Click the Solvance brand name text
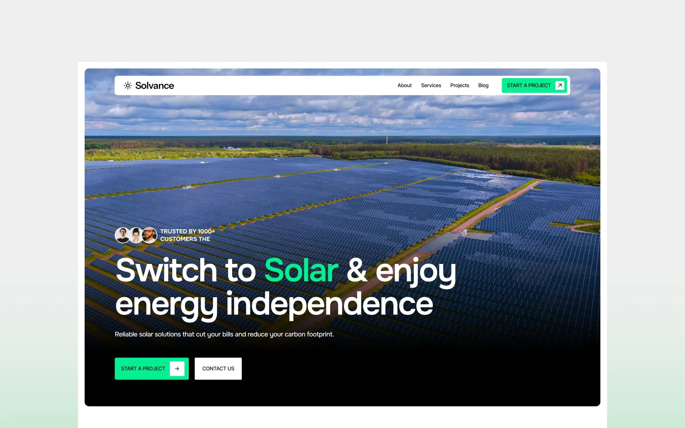 (x=155, y=86)
